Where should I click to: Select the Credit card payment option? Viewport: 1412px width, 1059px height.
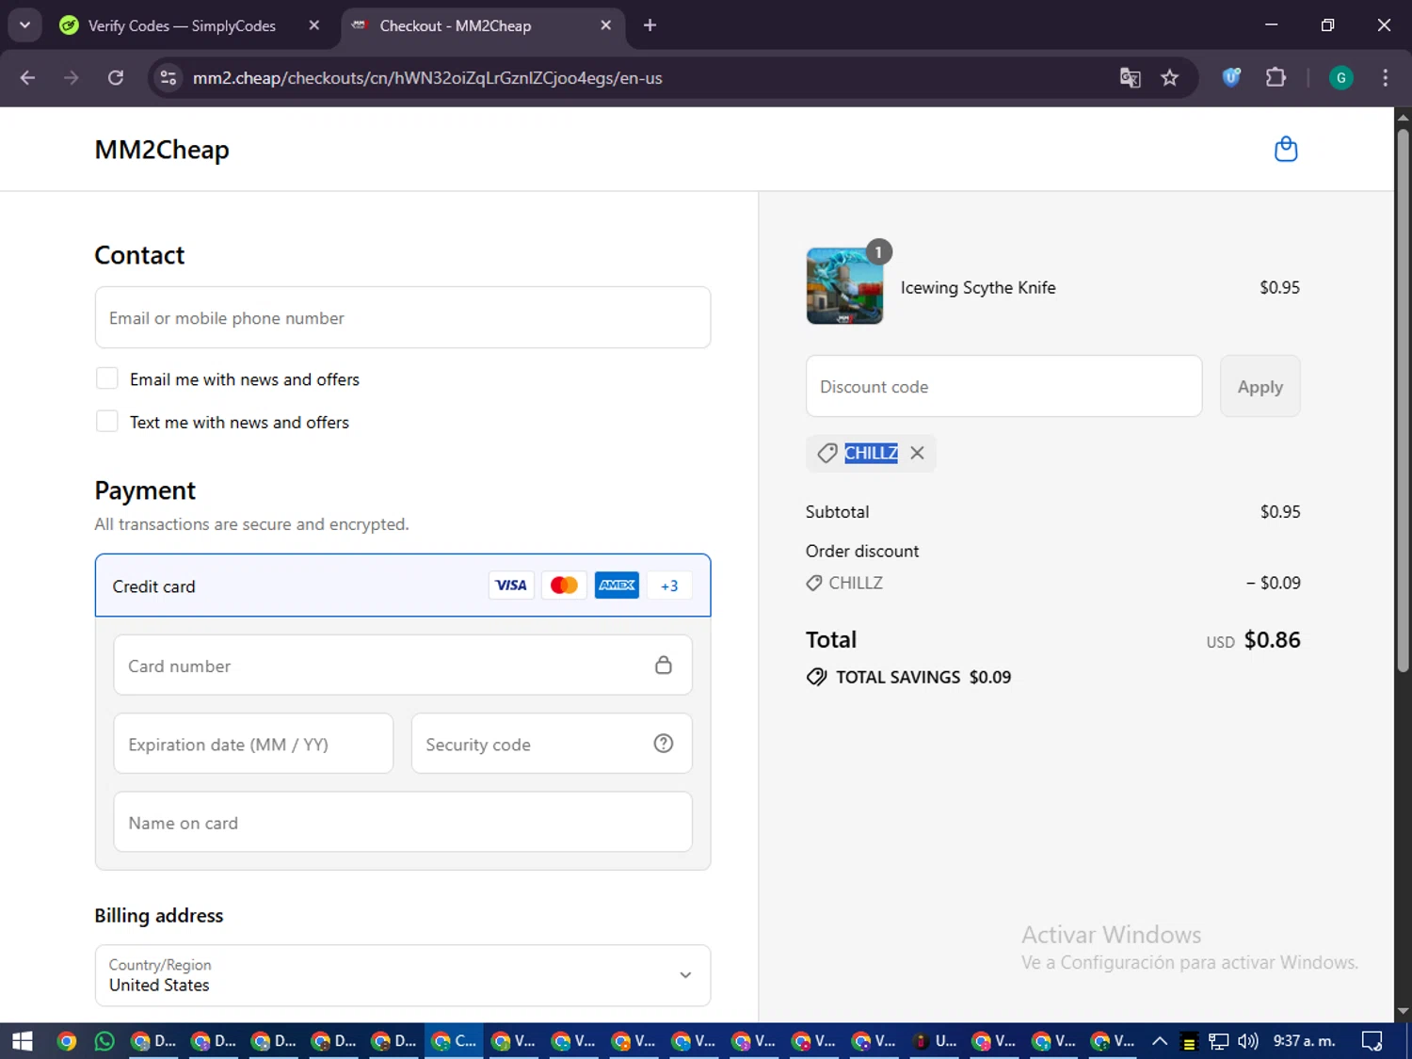click(x=403, y=586)
